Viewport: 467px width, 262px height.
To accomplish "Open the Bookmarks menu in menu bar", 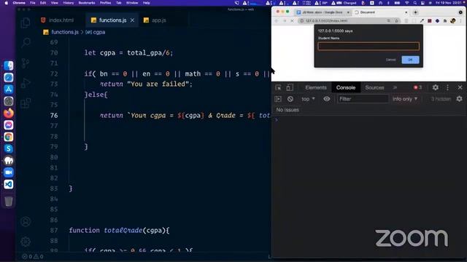I will 87,3.
